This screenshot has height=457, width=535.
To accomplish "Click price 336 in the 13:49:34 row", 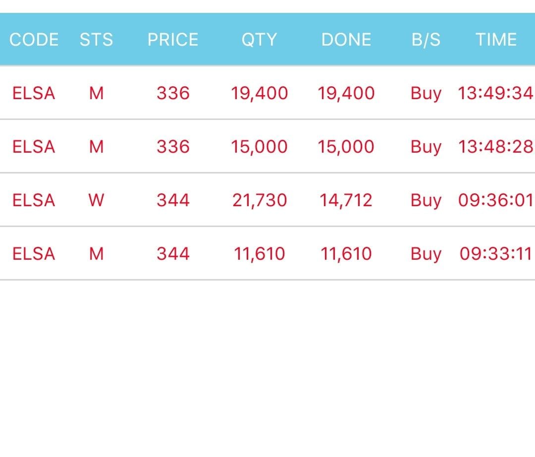I will point(173,93).
